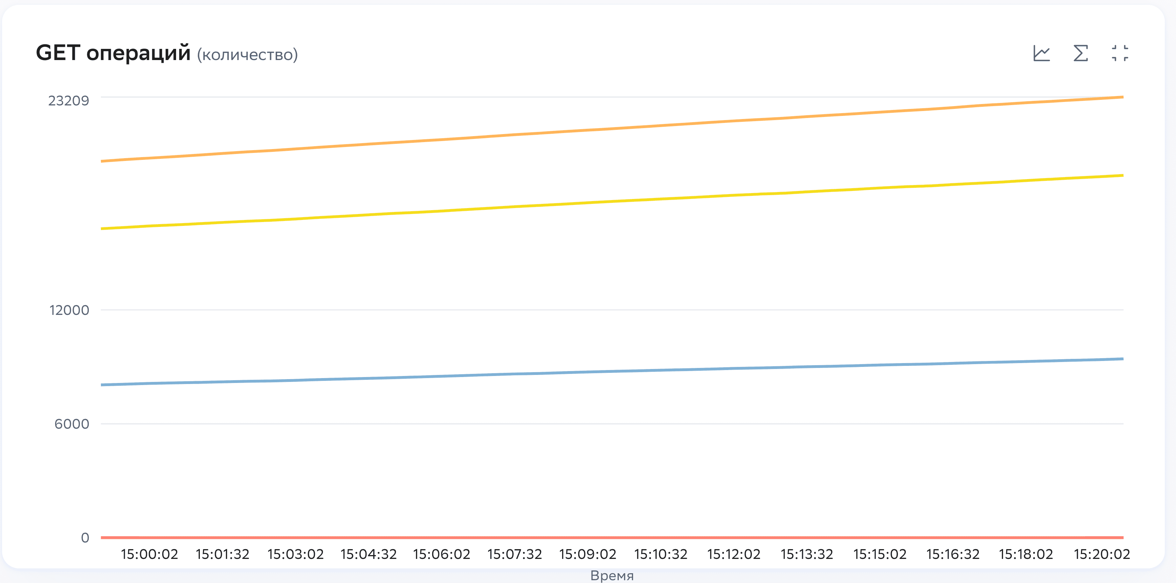Click the "Время" x-axis title
This screenshot has width=1176, height=583.
pos(612,575)
